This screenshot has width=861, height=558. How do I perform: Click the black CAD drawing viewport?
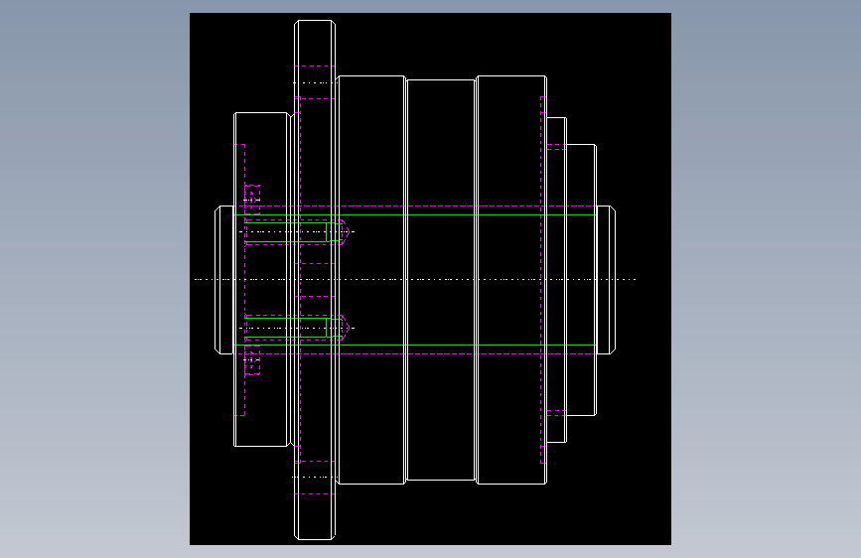tap(430, 279)
